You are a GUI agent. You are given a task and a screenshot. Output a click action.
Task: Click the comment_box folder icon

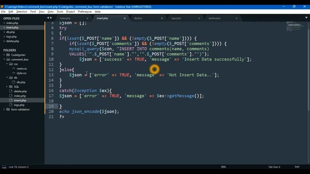click(x=8, y=59)
